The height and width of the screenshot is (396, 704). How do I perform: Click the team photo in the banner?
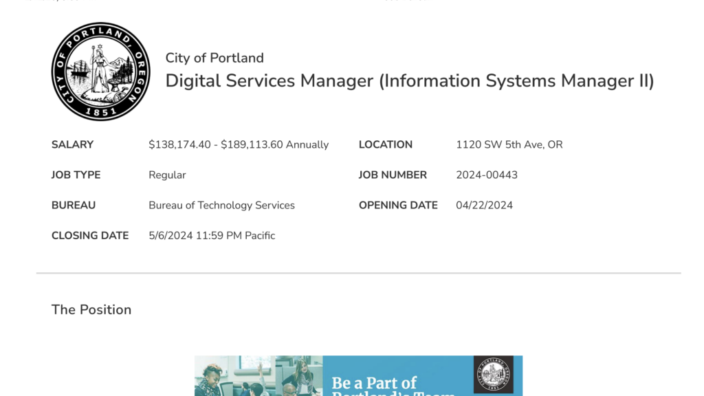point(258,377)
